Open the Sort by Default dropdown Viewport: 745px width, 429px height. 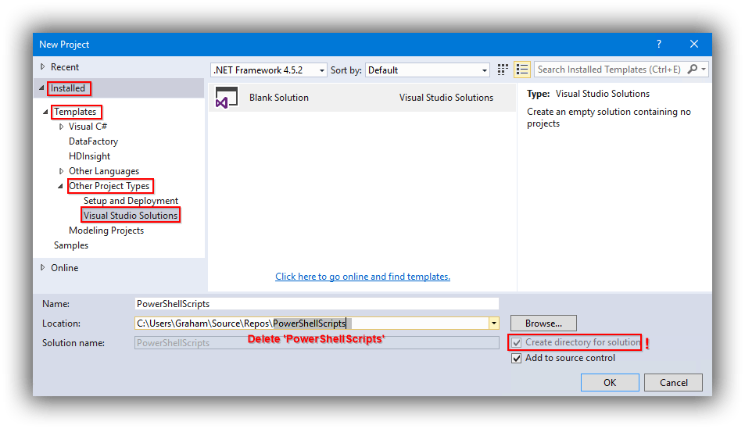click(428, 70)
